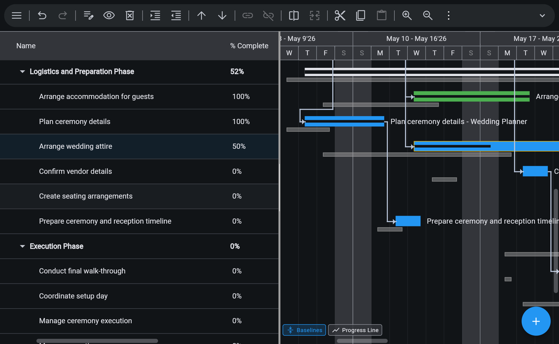This screenshot has height=344, width=559.
Task: Open the hamburger menu
Action: pos(16,16)
